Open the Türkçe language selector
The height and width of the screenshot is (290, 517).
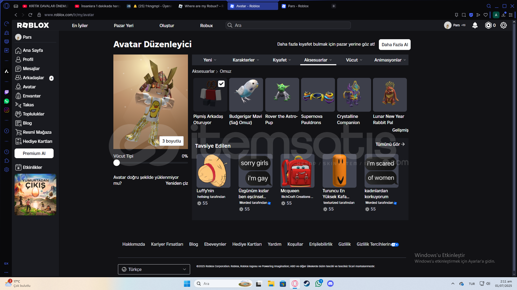[154, 269]
